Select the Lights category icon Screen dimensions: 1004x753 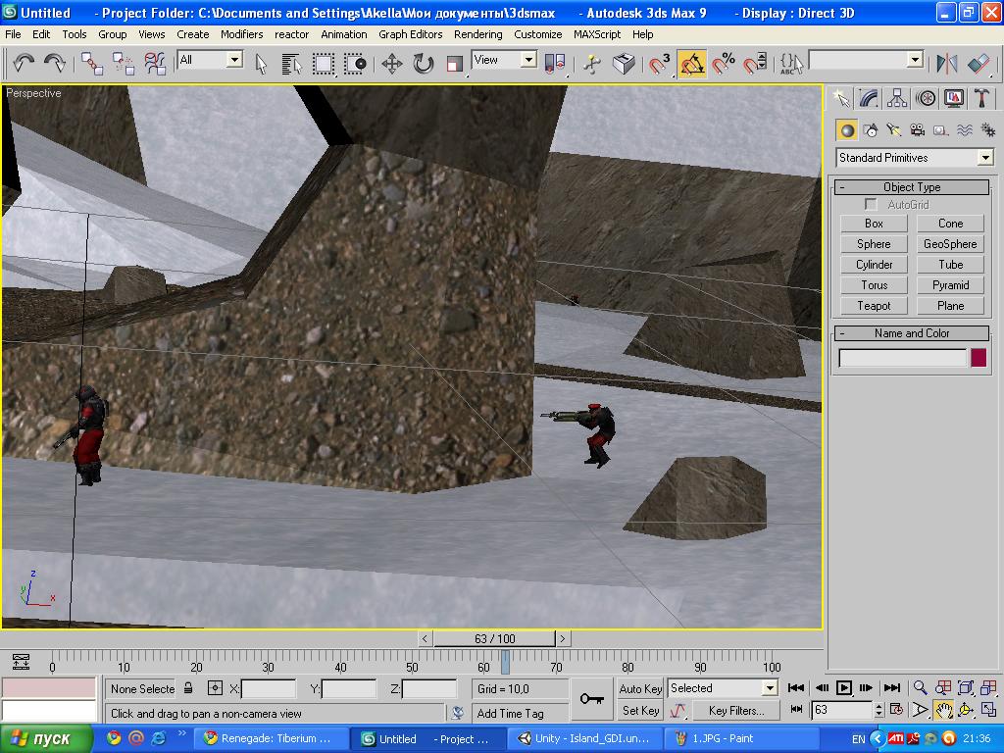click(894, 130)
